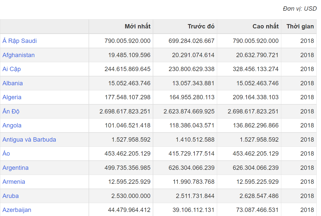This screenshot has width=321, height=216.
Task: Click Ấn Độ latest value 2.698.617.823.251
Action: (125, 111)
